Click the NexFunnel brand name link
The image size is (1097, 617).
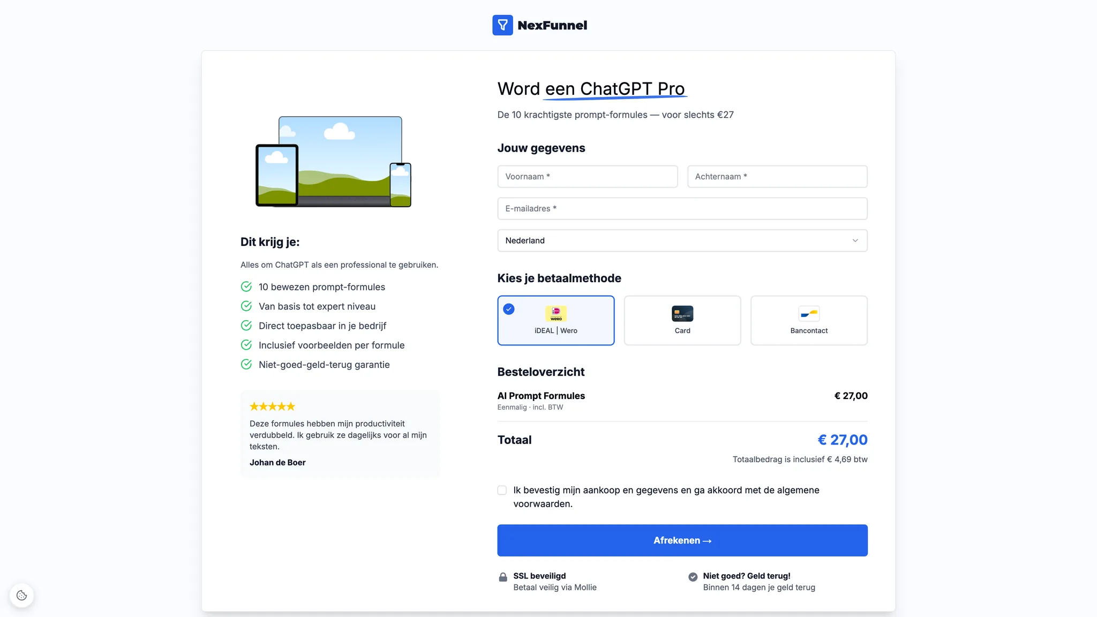(x=552, y=25)
